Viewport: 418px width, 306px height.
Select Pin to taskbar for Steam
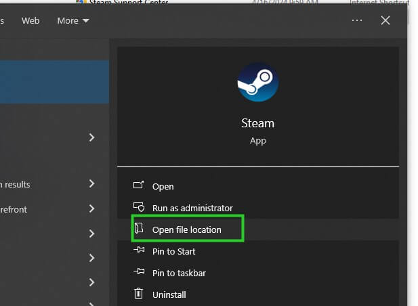tap(179, 273)
